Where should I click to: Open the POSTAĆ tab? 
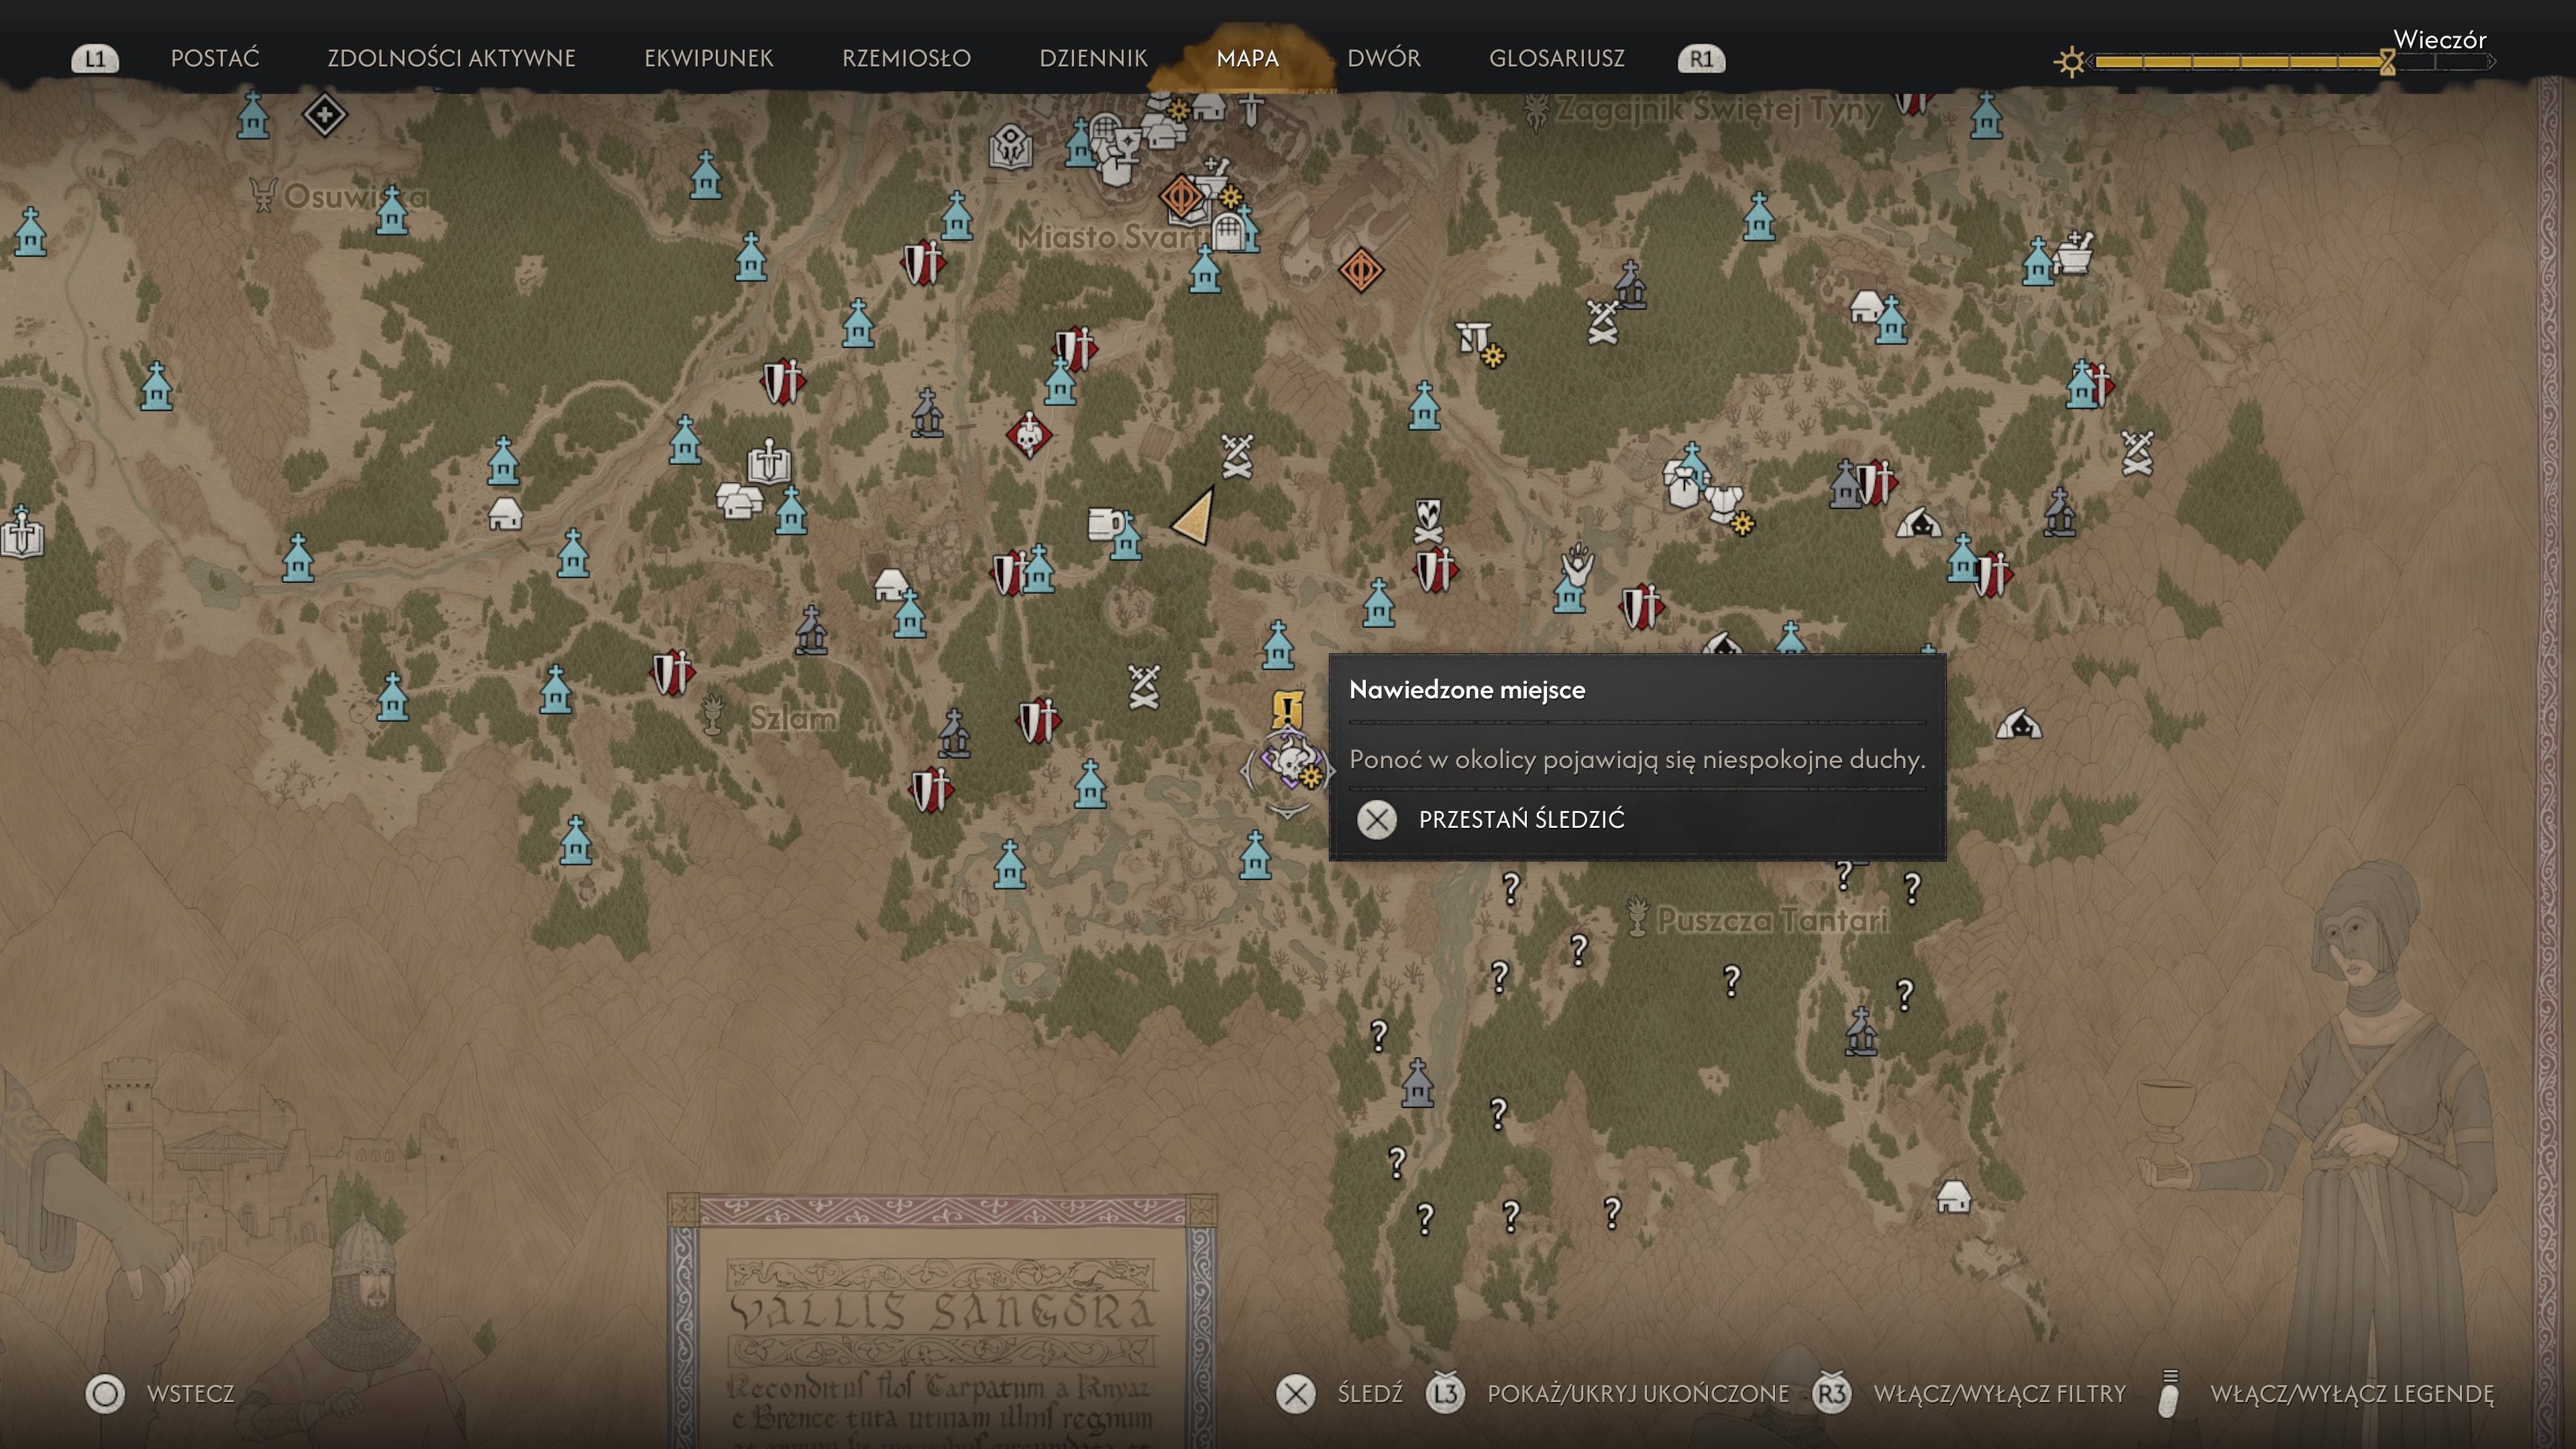tap(215, 58)
